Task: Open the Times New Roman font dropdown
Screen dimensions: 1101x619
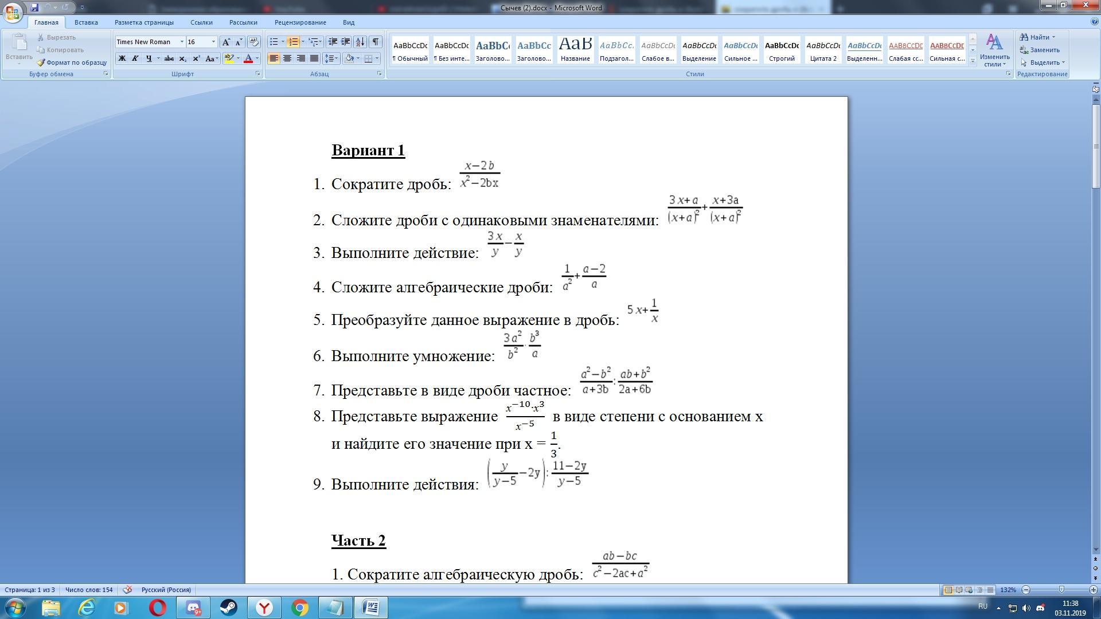Action: pos(182,42)
